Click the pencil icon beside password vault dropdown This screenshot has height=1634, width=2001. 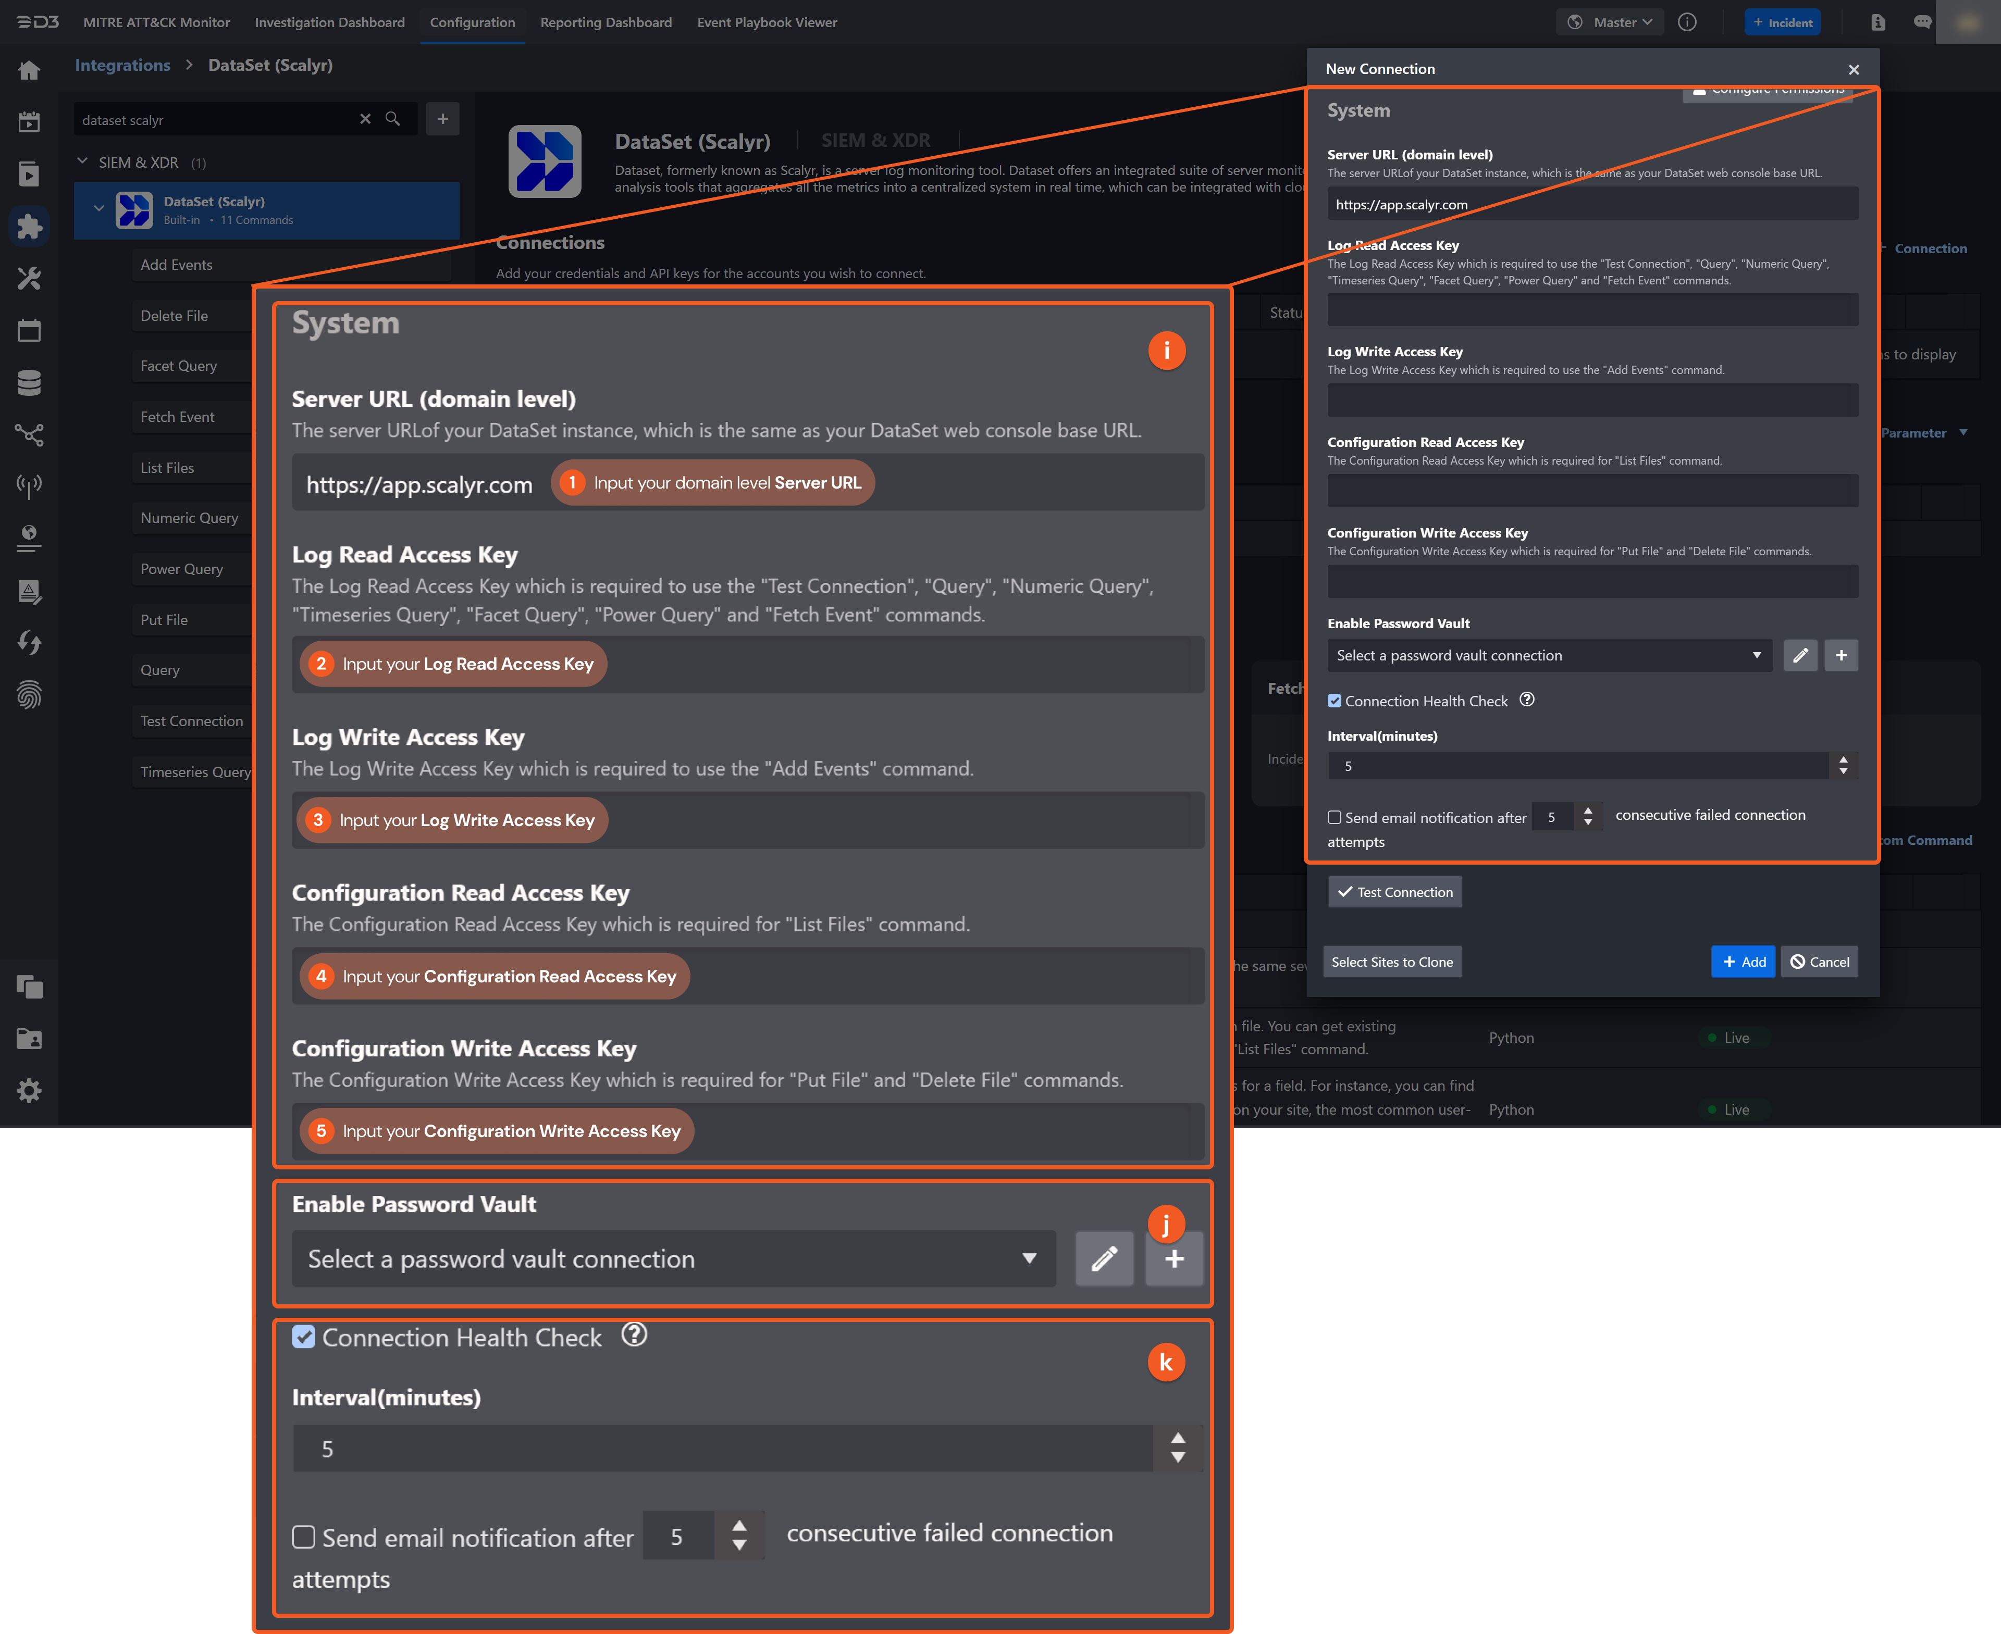pos(1105,1258)
